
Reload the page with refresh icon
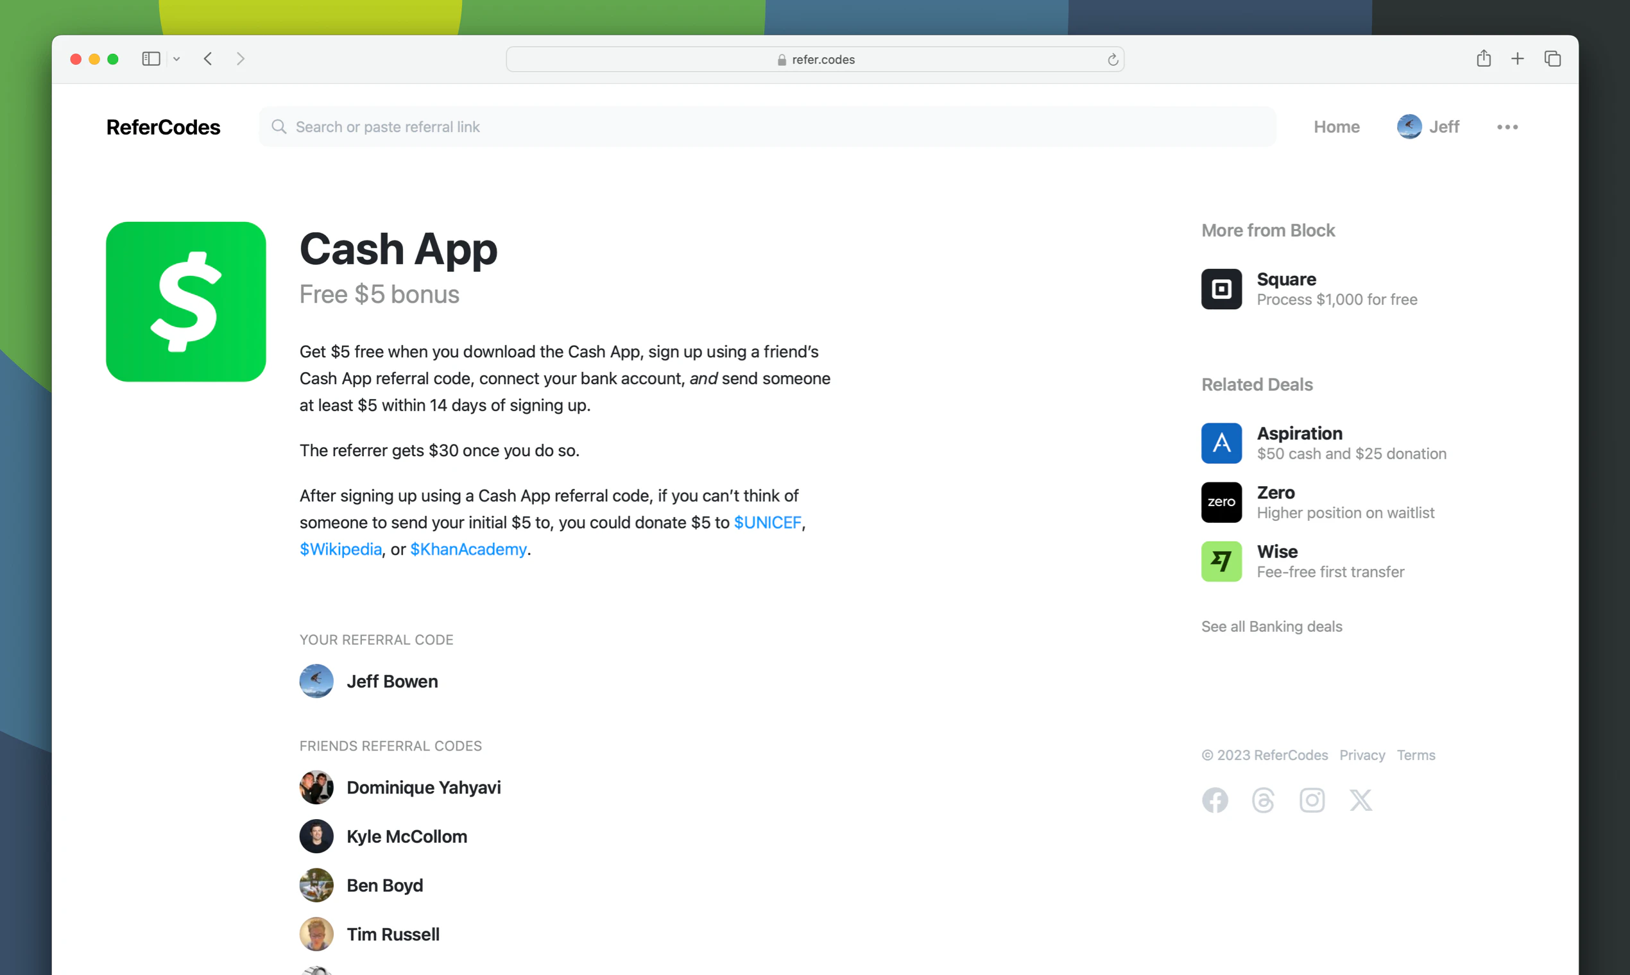click(x=1112, y=60)
